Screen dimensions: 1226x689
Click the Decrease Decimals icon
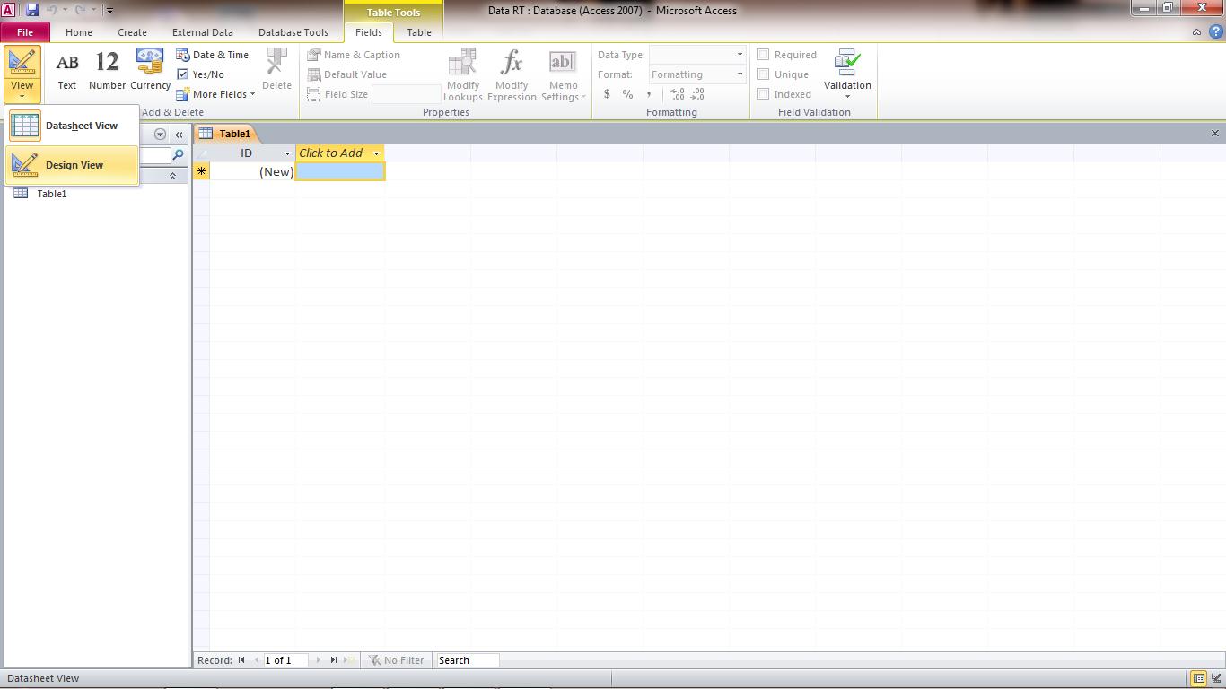(x=698, y=94)
